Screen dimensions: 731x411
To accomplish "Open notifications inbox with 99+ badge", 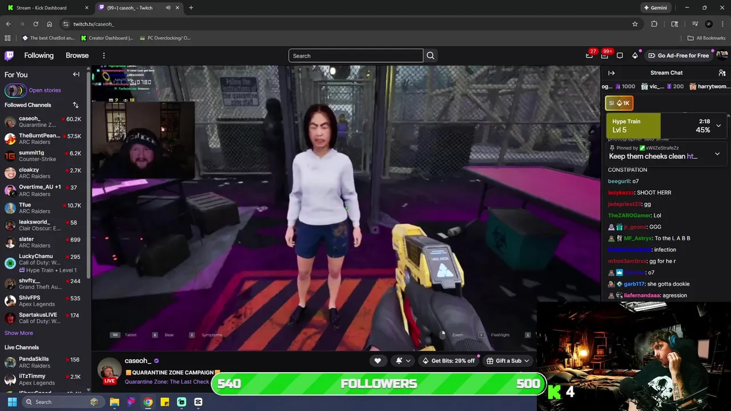I will point(605,55).
